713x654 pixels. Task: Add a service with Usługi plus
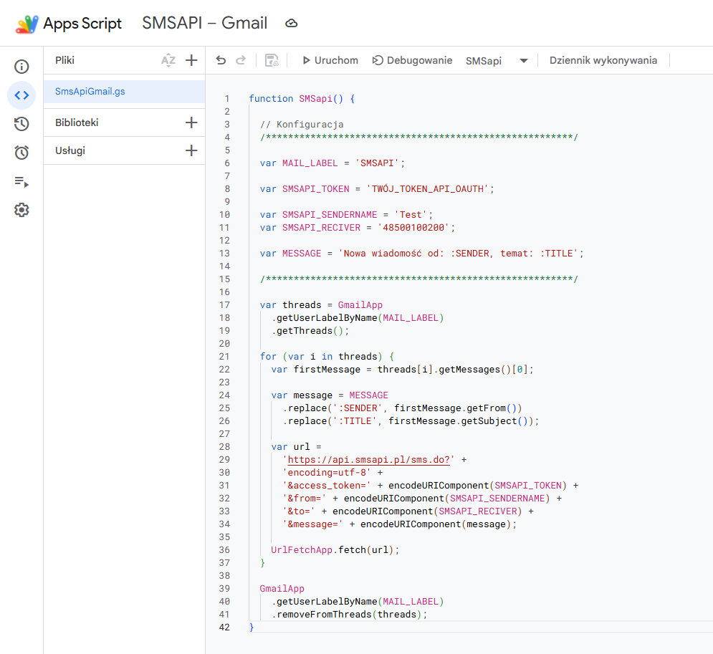coord(191,150)
